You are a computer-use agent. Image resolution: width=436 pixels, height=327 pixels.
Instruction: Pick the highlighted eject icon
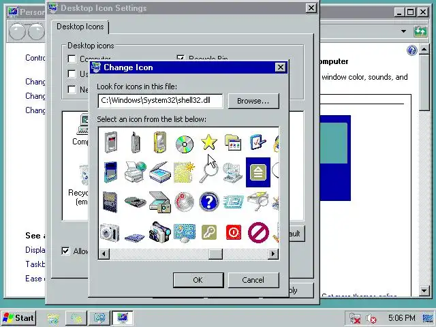(x=258, y=172)
